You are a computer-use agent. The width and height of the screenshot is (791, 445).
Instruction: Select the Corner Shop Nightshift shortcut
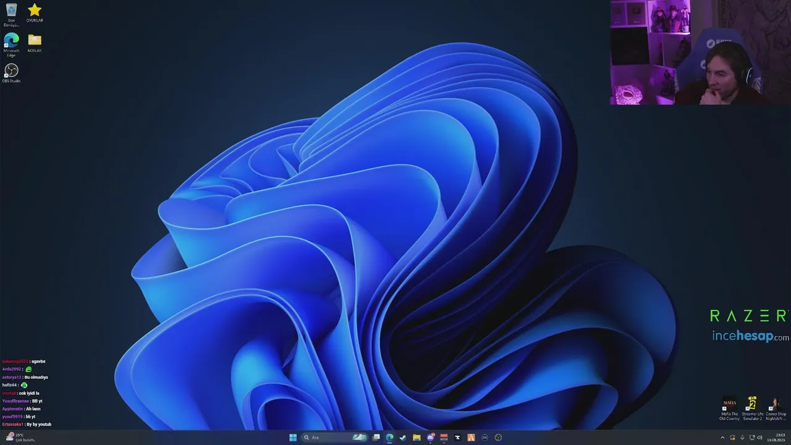pos(776,409)
